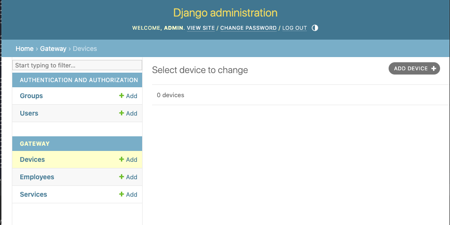Go to Gateway in breadcrumbs

(x=53, y=49)
